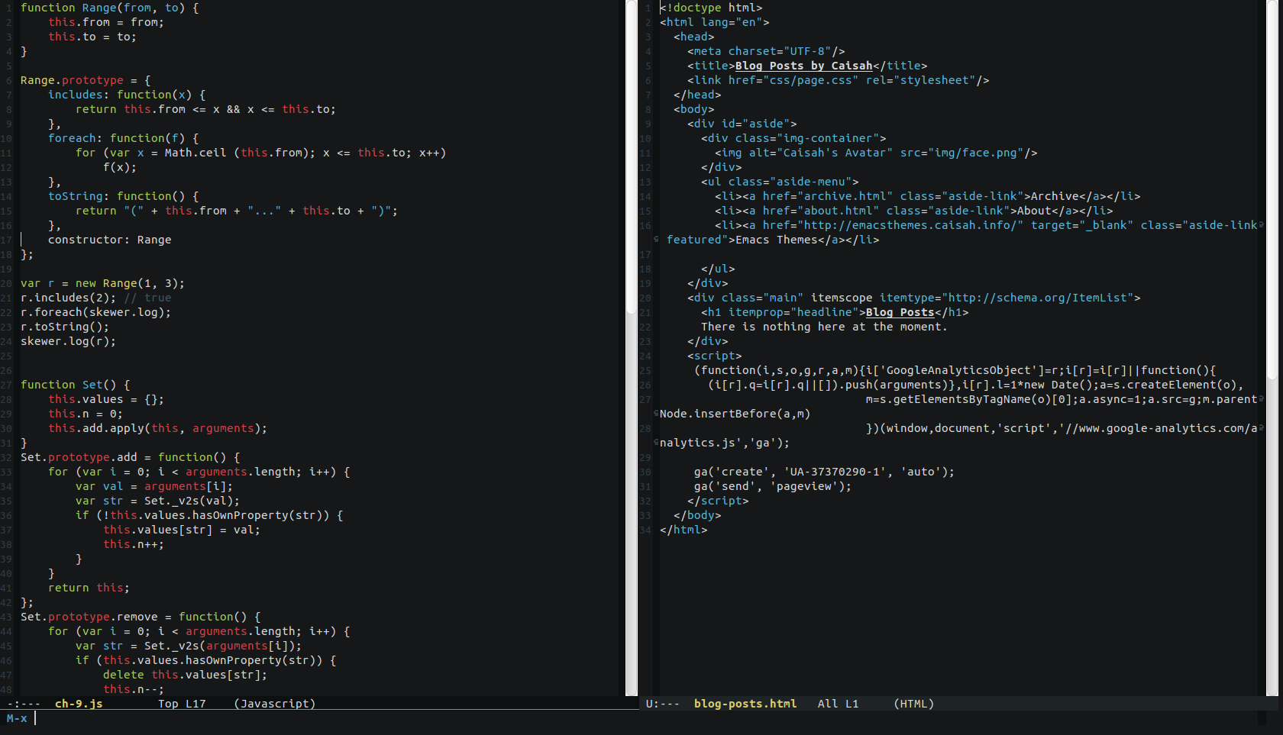The height and width of the screenshot is (735, 1283).
Task: Click the right pane vertical scrollbar
Action: pyautogui.click(x=1272, y=347)
